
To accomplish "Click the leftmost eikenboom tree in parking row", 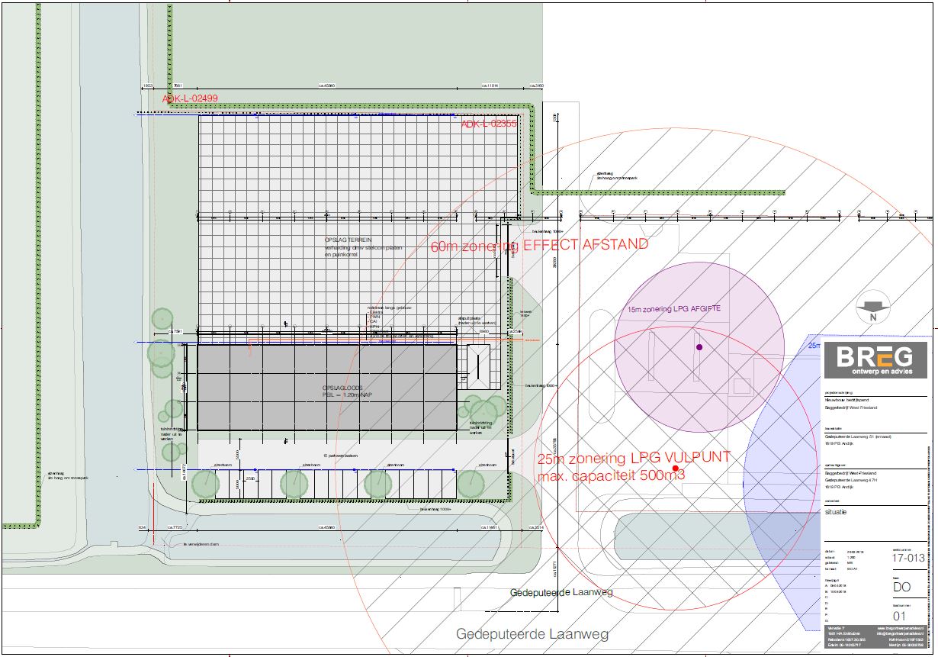I will (206, 483).
